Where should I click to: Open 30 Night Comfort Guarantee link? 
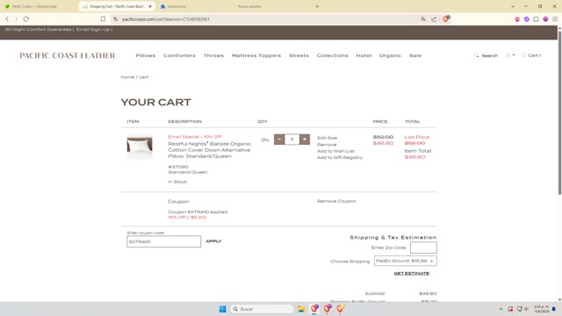[x=38, y=29]
